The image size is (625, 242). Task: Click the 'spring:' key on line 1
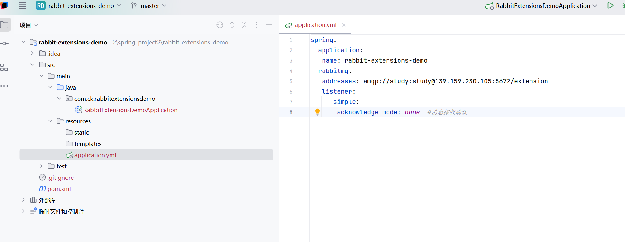323,40
